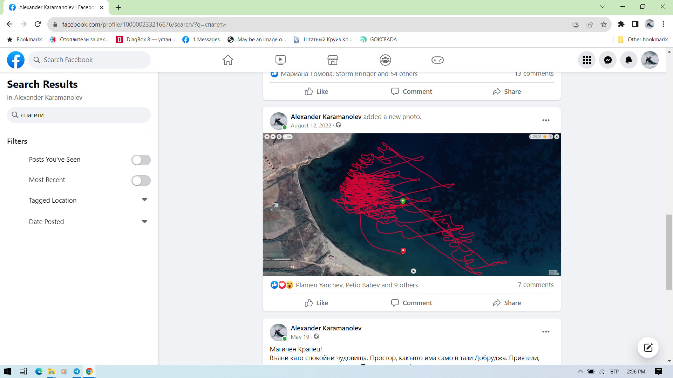673x378 pixels.
Task: Open the Chrome side panel icon
Action: 635,24
